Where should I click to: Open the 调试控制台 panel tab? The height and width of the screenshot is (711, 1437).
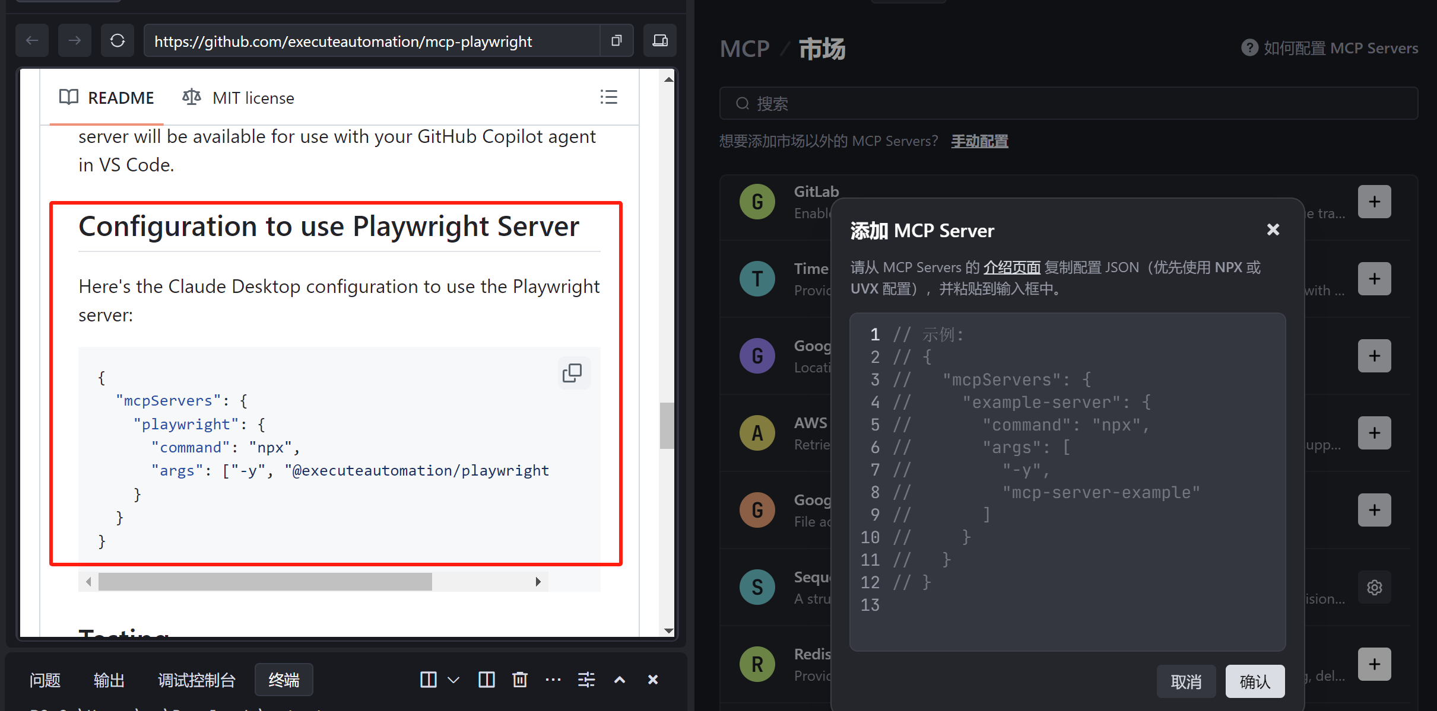[196, 680]
